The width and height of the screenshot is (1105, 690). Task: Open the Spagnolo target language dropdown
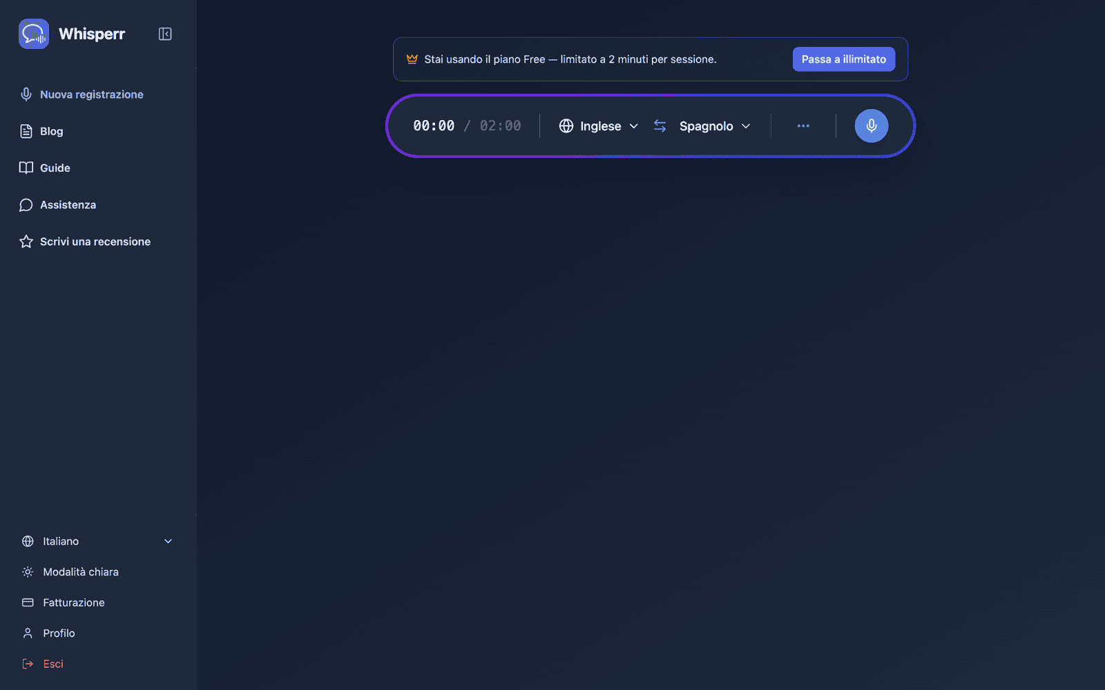tap(715, 126)
